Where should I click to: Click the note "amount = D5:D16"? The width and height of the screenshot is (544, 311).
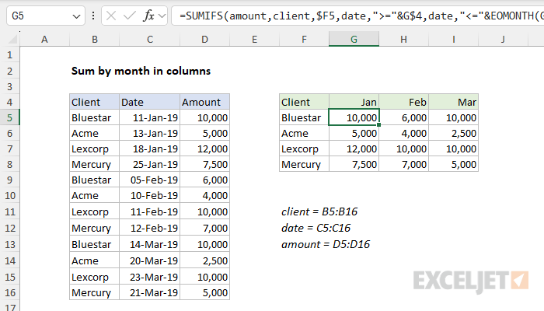pyautogui.click(x=326, y=244)
